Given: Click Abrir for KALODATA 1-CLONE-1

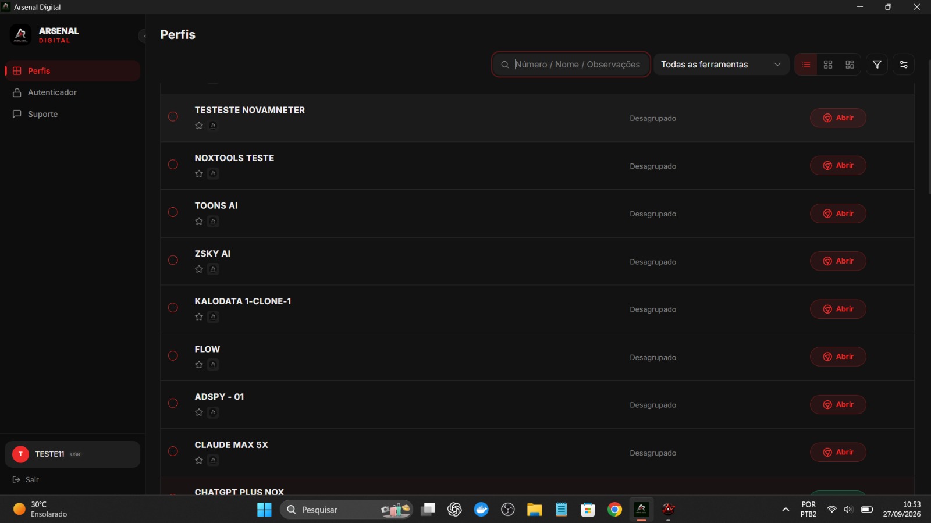Looking at the screenshot, I should 838,309.
